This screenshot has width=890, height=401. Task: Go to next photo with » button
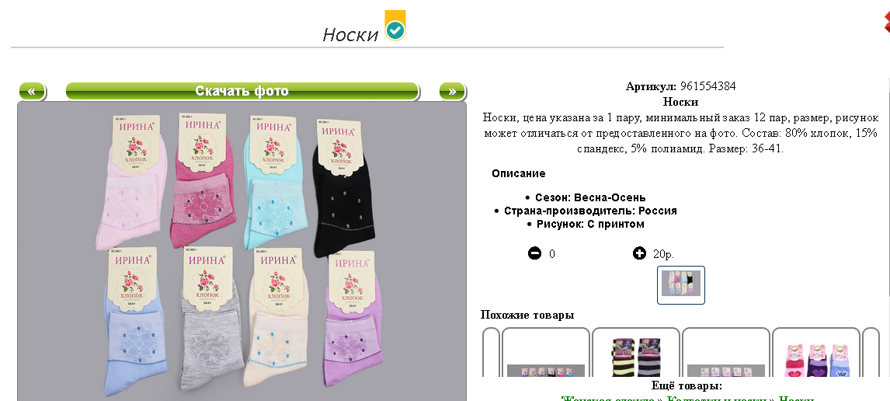(453, 92)
